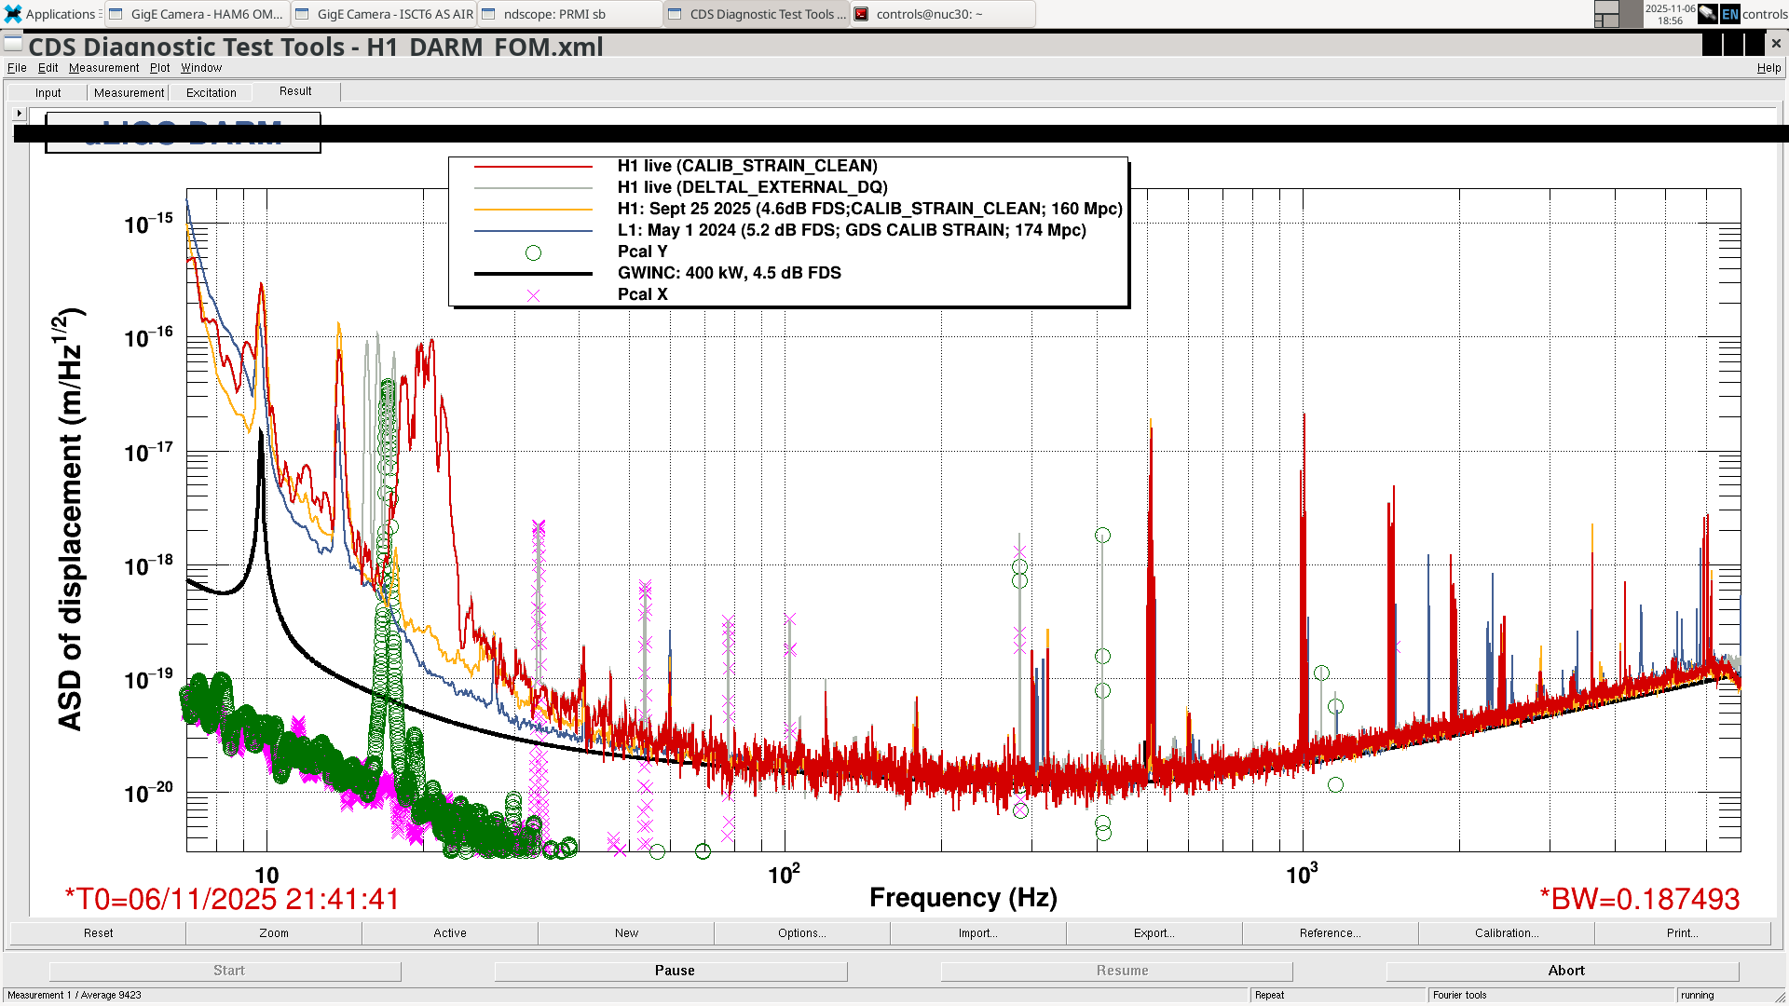The height and width of the screenshot is (1006, 1789).
Task: Click the network connection tray icon
Action: 1707,14
